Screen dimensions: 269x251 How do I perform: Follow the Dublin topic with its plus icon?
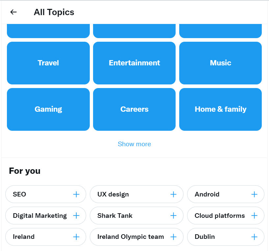point(254,237)
